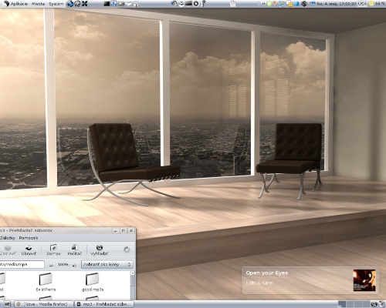Image resolution: width=386 pixels, height=308 pixels.
Task: Launch the X-shaped launcher in top panel
Action: pos(85,4)
